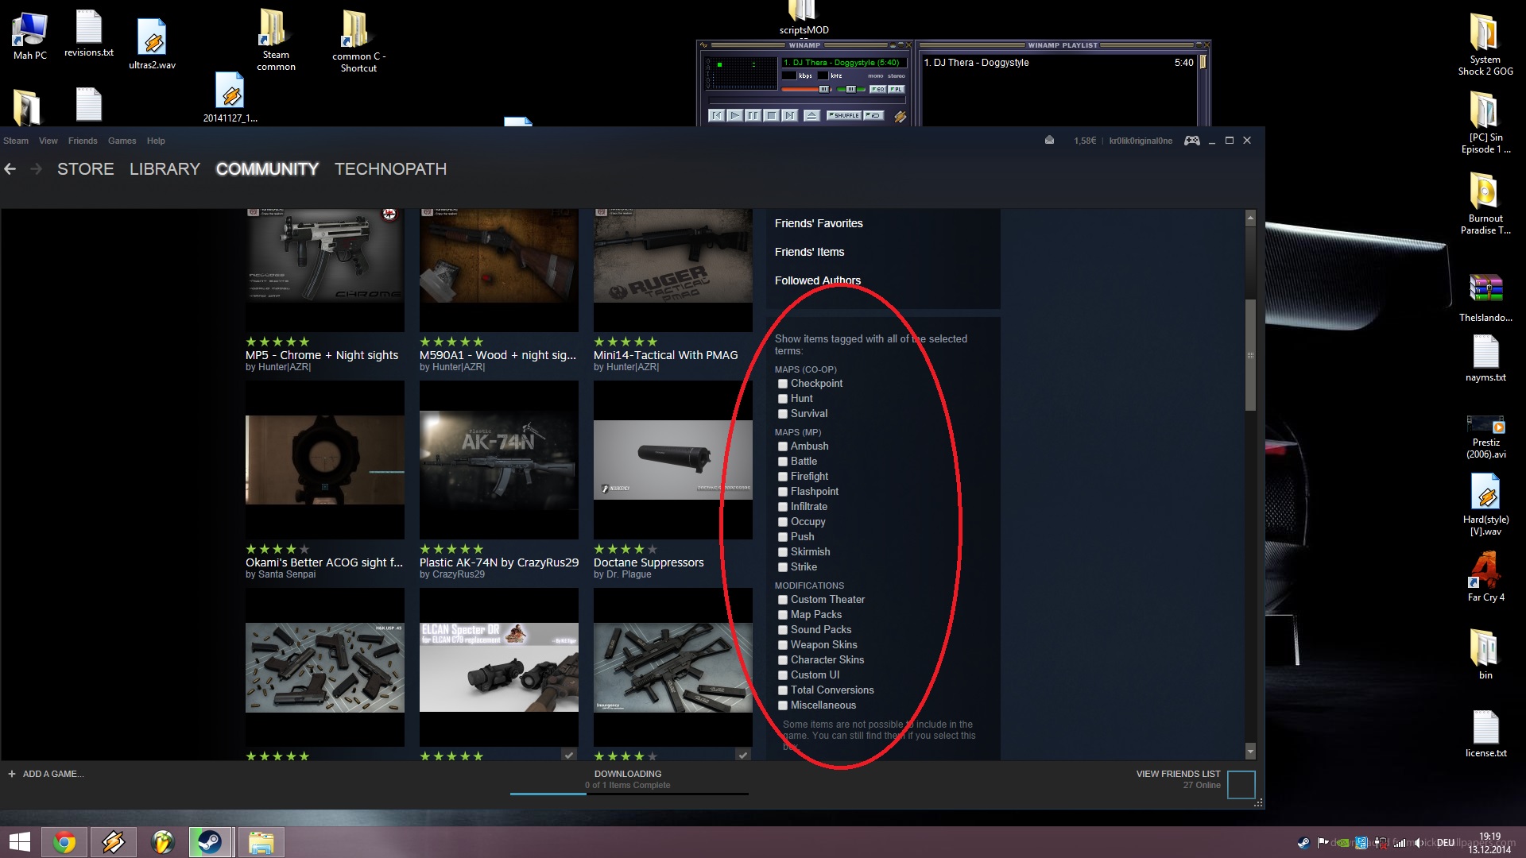This screenshot has height=858, width=1526.
Task: Select DJ Thera - Doggystyle in Winamp playlist
Action: click(x=977, y=63)
